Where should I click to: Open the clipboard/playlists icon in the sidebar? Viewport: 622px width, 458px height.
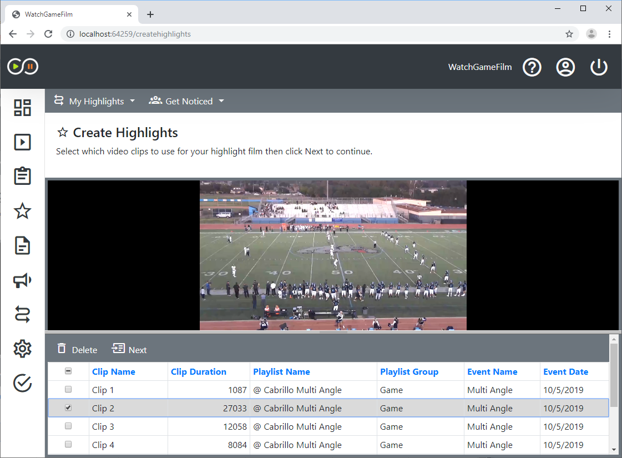[22, 176]
